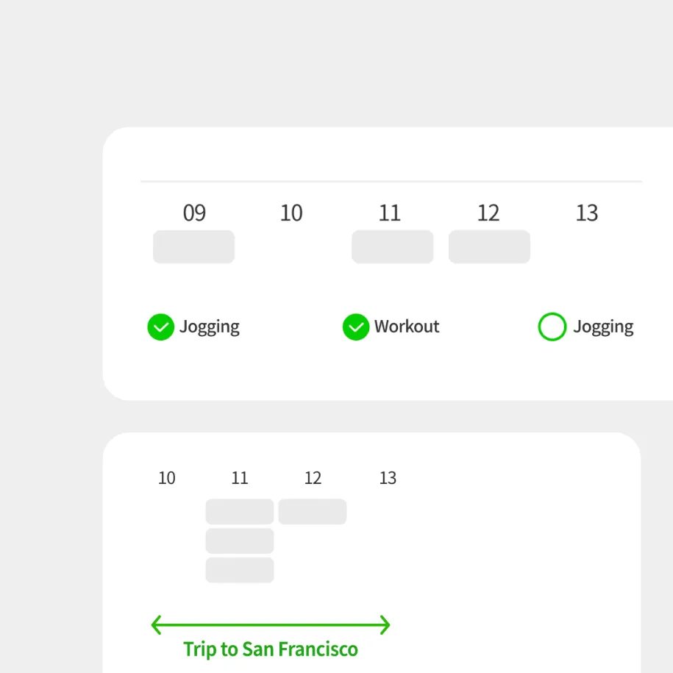Select day 10 without an event block
Viewport: 673px width, 673px height.
coord(291,213)
